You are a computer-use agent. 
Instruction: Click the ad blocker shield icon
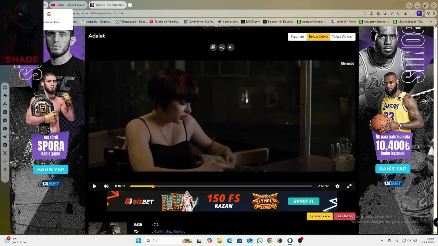pos(385,13)
